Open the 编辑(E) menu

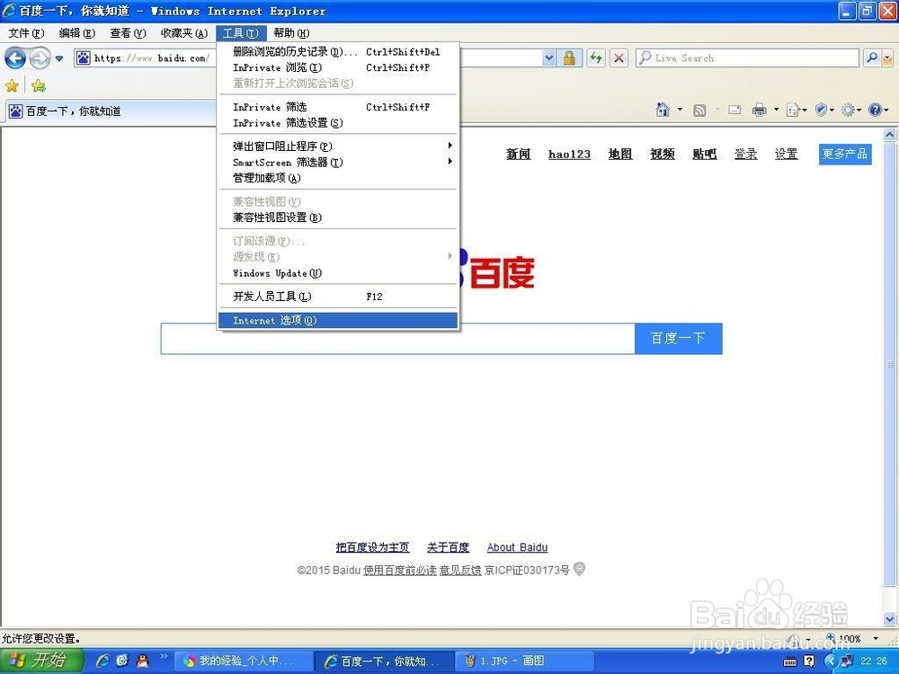[x=76, y=33]
